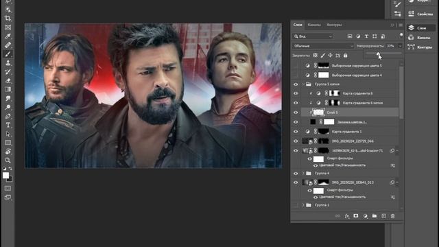This screenshot has height=247, width=439.
Task: Switch to the Каналы tab
Action: [x=314, y=25]
